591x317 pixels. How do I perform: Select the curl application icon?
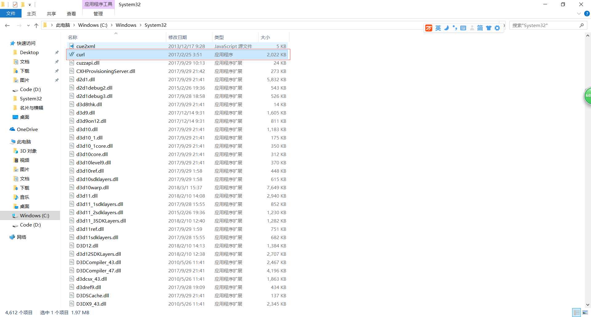72,54
